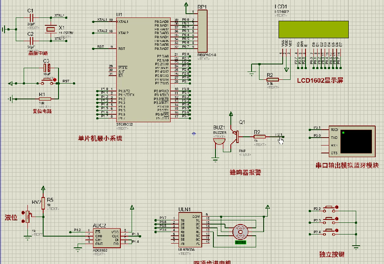Click the green LCD1 display screen
Screen dimensions: 384x264
(x=313, y=29)
